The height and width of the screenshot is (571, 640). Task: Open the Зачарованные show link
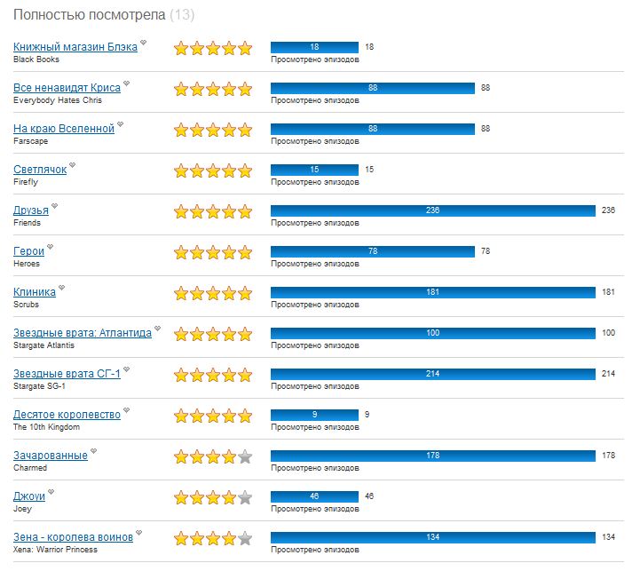51,456
